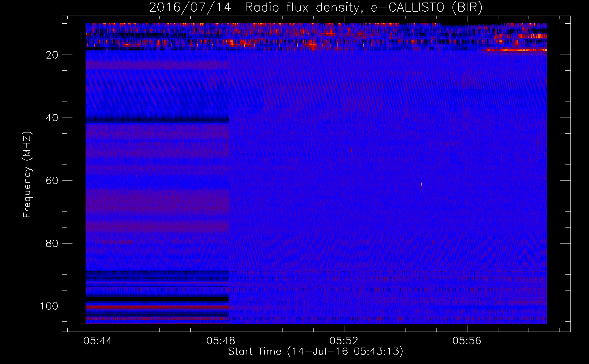Click the 'Frequency (MHZ)' axis label
The width and height of the screenshot is (589, 364).
coord(27,174)
